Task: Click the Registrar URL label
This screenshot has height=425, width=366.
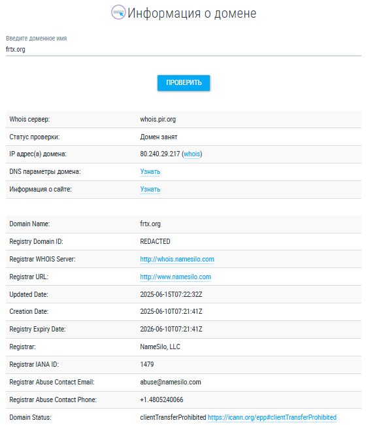Action: (x=29, y=277)
